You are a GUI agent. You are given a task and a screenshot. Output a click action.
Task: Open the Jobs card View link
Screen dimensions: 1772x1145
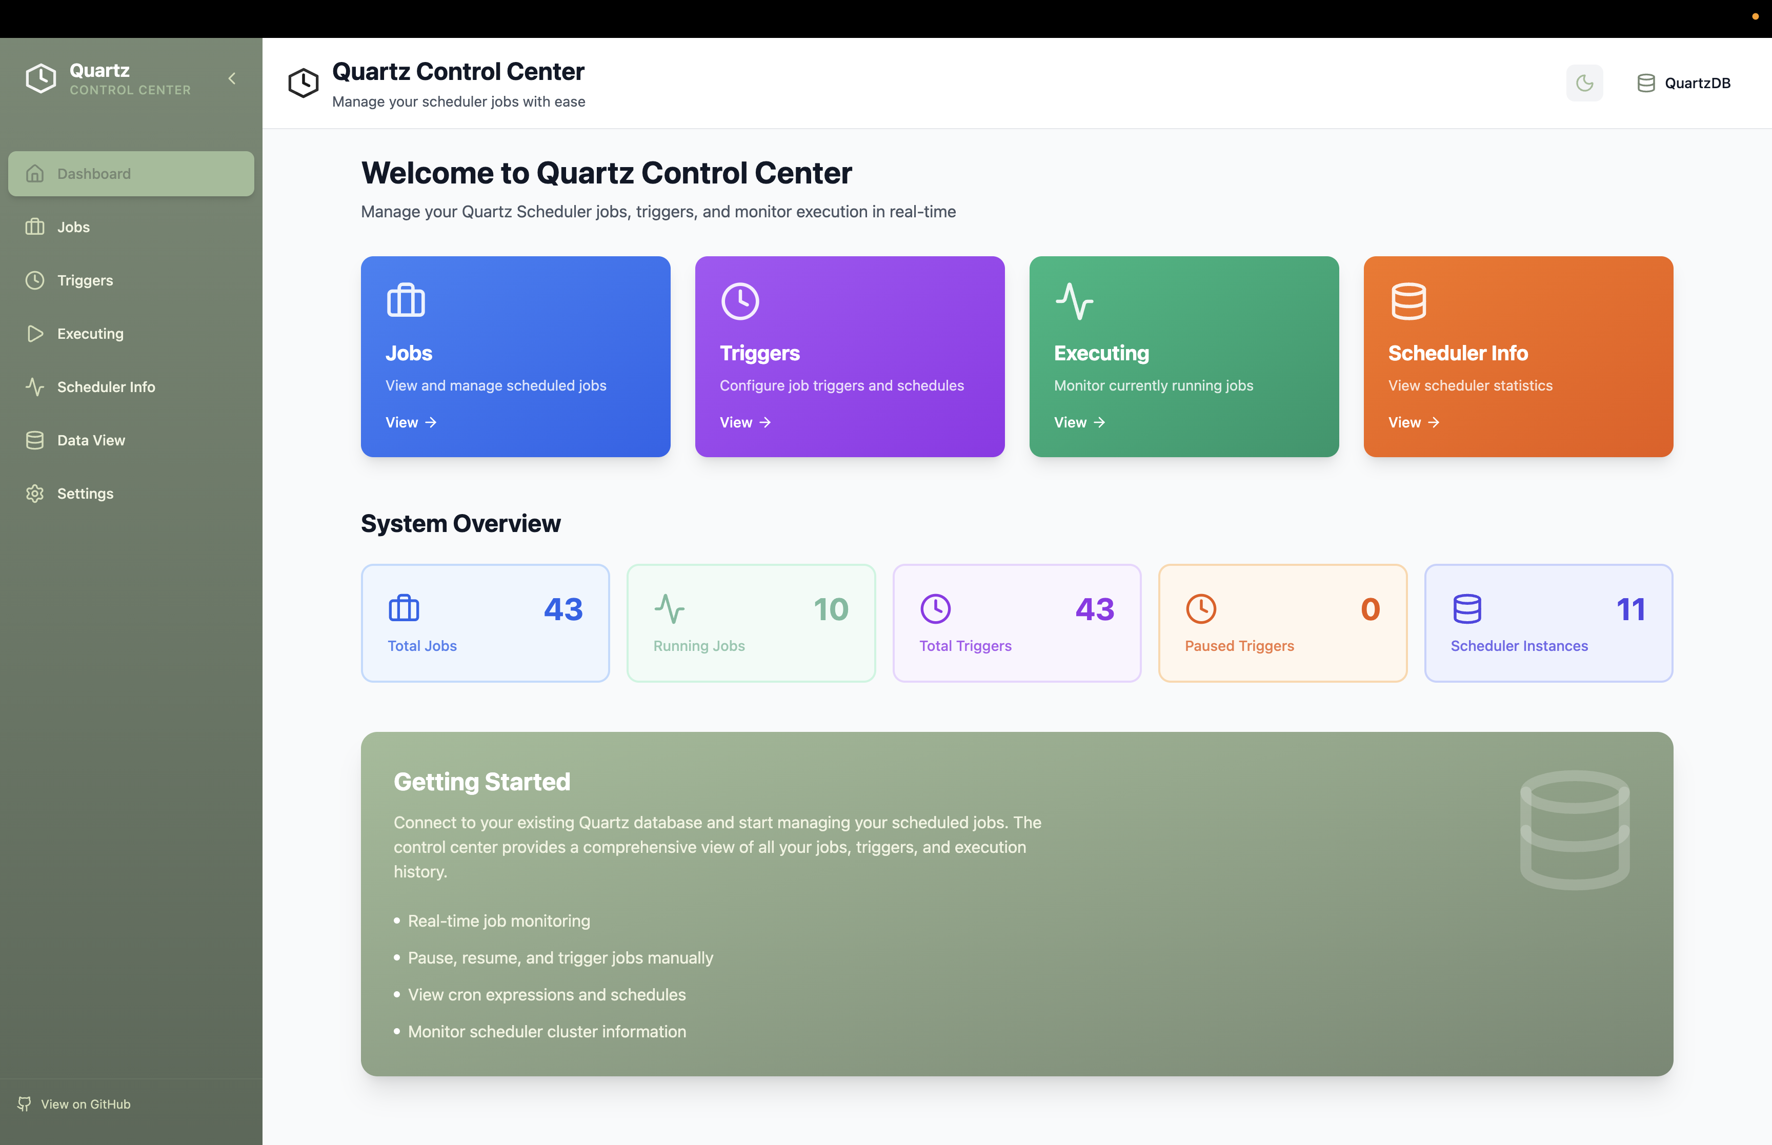[411, 422]
